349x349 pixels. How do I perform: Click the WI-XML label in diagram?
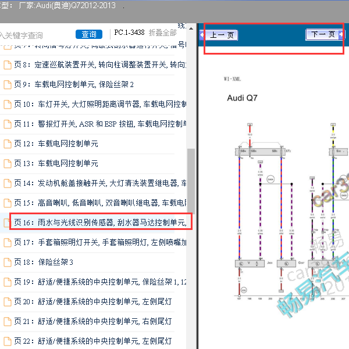pyautogui.click(x=232, y=79)
